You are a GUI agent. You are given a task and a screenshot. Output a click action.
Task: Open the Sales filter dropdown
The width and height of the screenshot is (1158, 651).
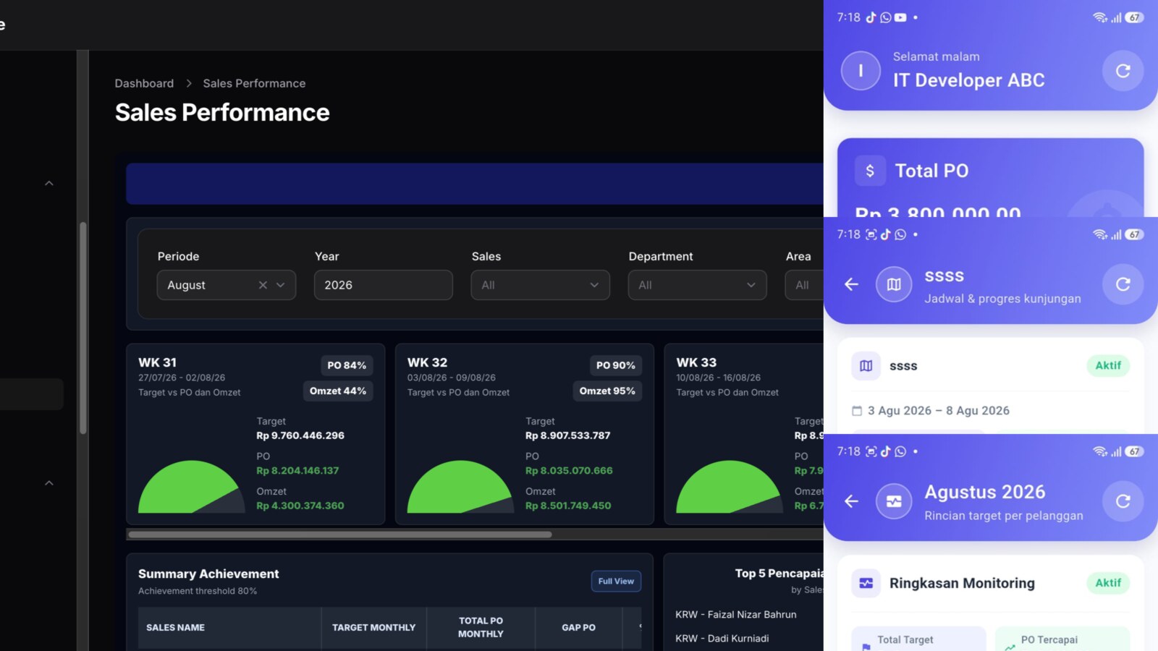click(541, 285)
